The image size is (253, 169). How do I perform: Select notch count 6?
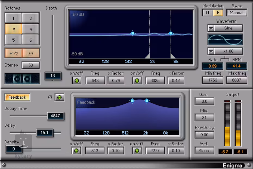click(x=31, y=40)
